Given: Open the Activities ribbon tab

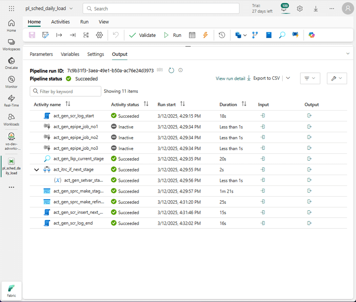Looking at the screenshot, I should coord(60,22).
